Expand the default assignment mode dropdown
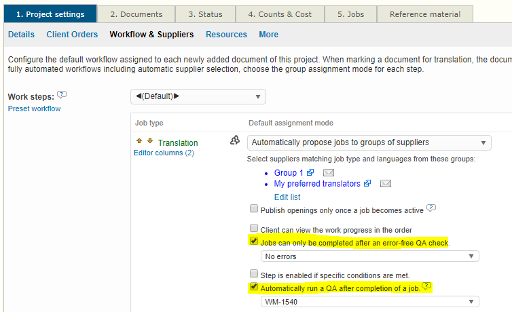 point(369,142)
